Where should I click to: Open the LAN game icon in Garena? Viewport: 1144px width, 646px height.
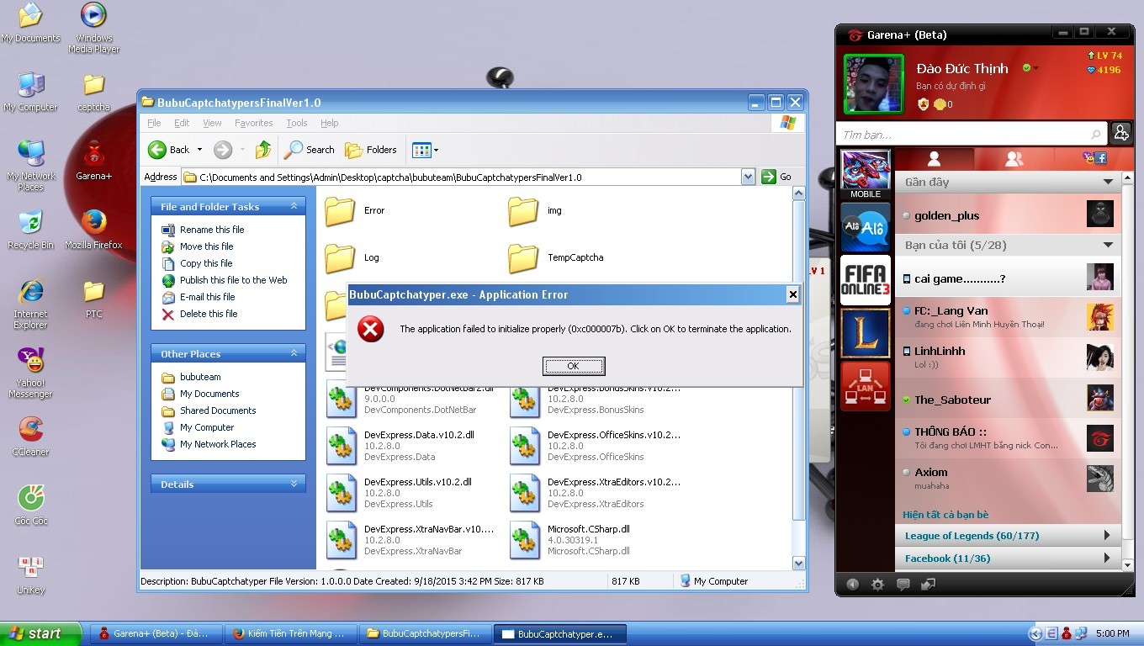pyautogui.click(x=865, y=386)
